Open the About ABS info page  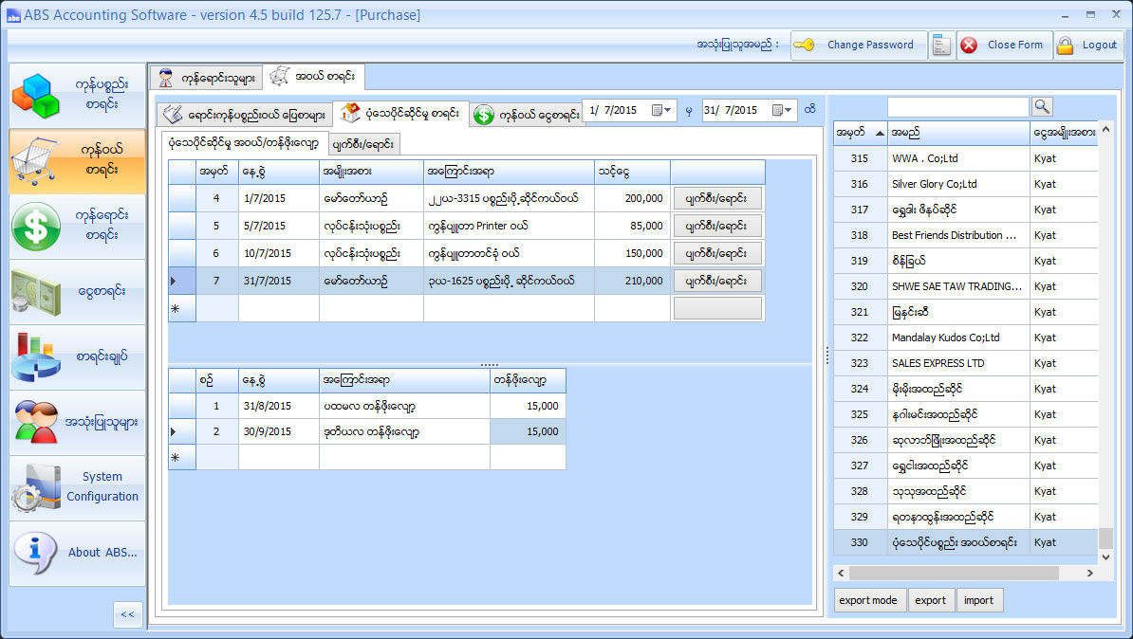(78, 553)
